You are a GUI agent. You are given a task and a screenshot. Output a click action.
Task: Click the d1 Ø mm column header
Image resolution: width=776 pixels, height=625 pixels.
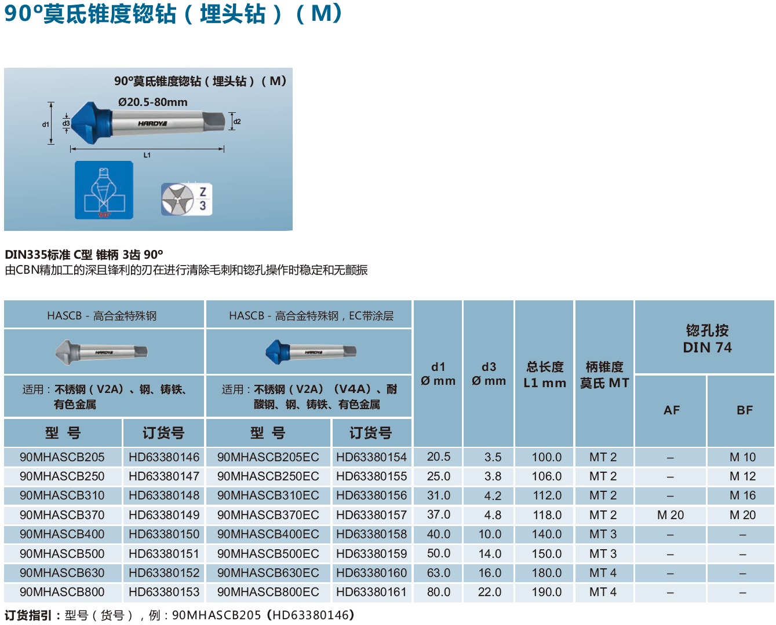tap(438, 374)
